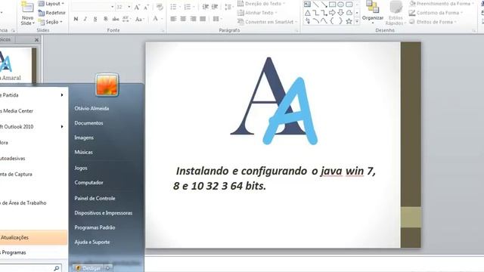Click the increase list level icon
The width and height of the screenshot is (484, 272).
pos(215,7)
